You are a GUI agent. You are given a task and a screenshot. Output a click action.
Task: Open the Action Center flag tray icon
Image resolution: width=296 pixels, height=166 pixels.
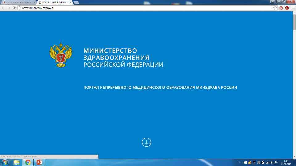(276, 162)
